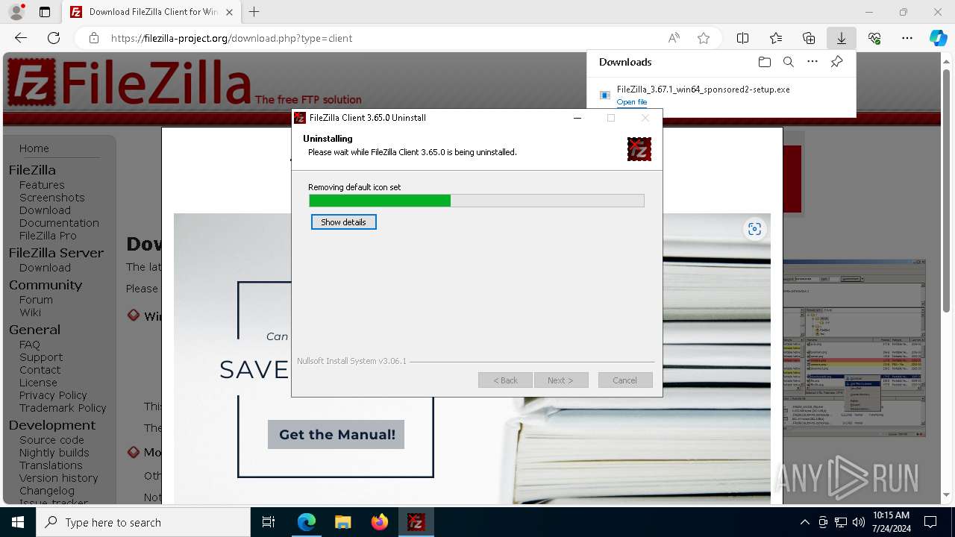Close the FileZilla download tab
This screenshot has width=955, height=537.
click(229, 12)
